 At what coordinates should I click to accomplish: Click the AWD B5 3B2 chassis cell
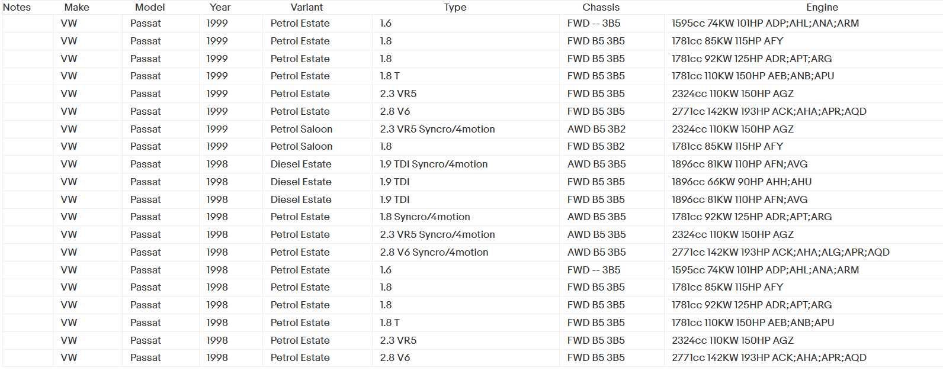[596, 129]
